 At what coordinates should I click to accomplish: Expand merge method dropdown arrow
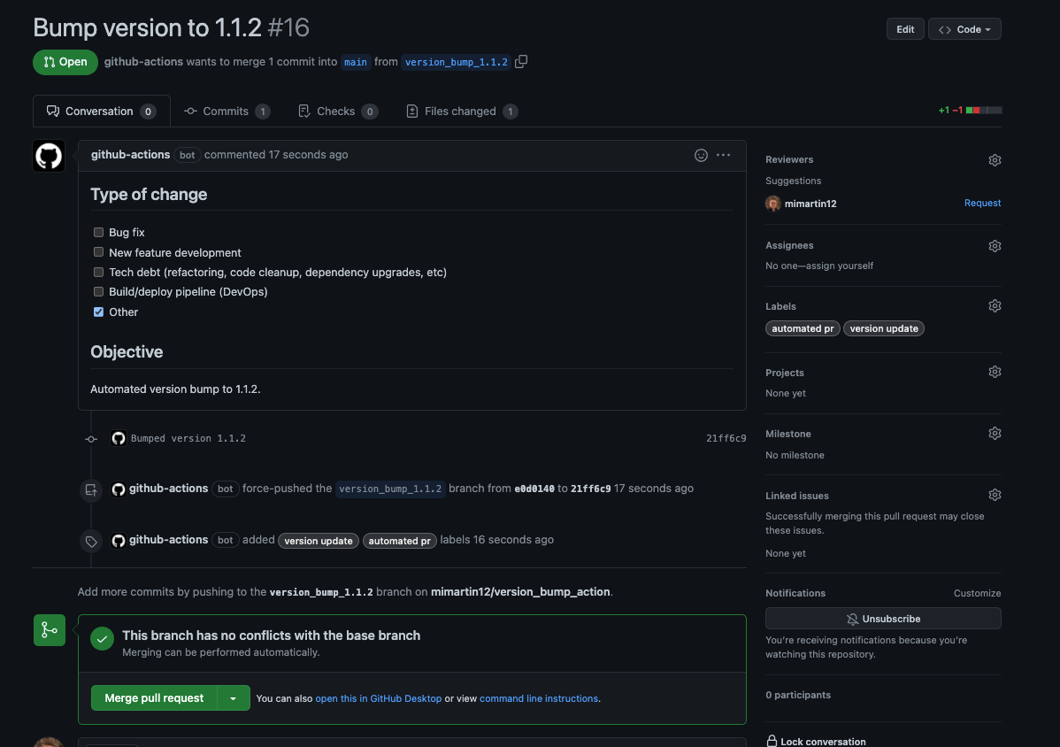coord(234,698)
